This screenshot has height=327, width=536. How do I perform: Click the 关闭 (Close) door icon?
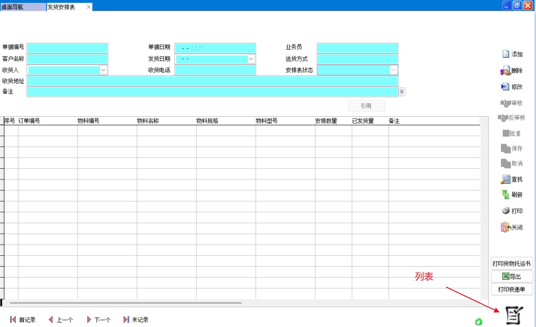click(505, 227)
